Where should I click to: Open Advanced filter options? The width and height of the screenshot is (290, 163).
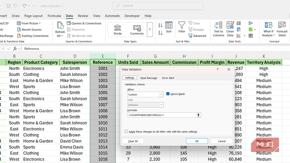(x=197, y=36)
